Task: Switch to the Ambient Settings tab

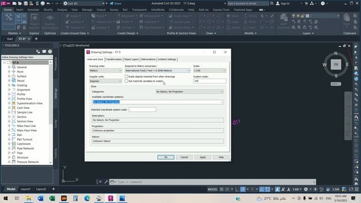Action: tap(167, 59)
